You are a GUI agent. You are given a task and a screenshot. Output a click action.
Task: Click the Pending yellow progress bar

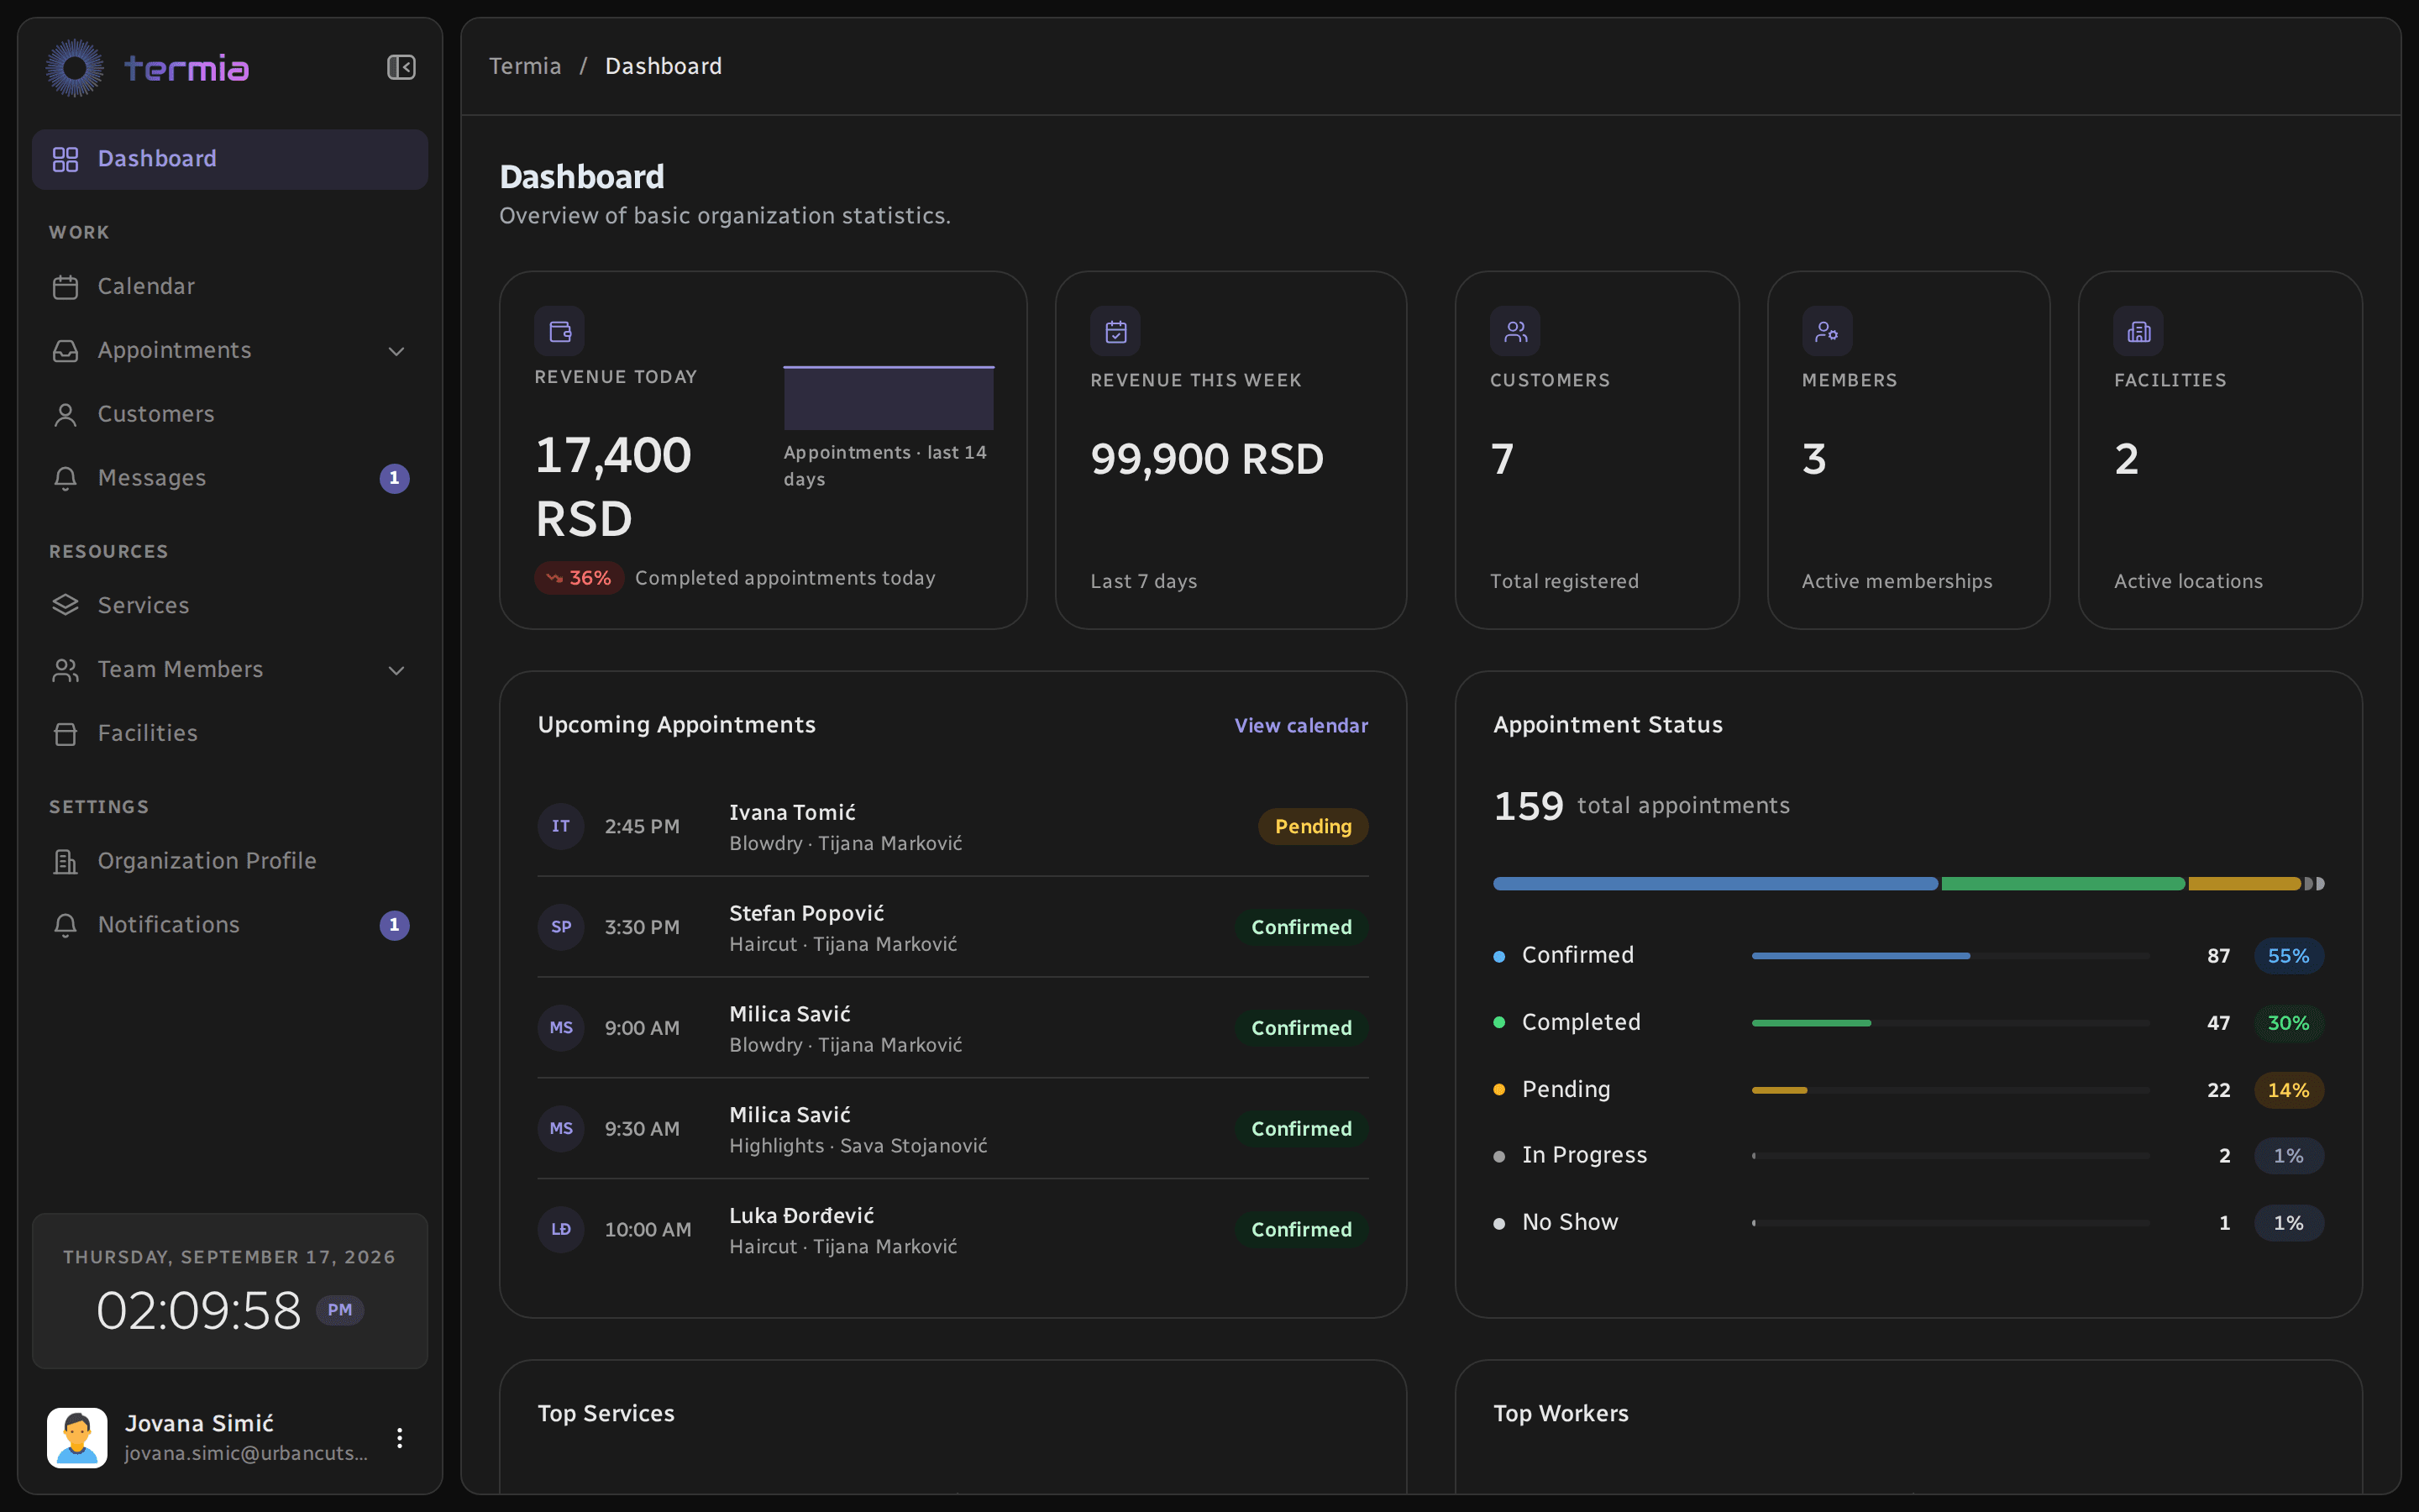point(1950,1090)
